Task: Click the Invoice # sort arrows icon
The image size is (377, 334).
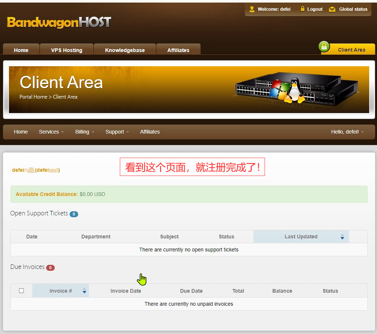Action: [84, 291]
